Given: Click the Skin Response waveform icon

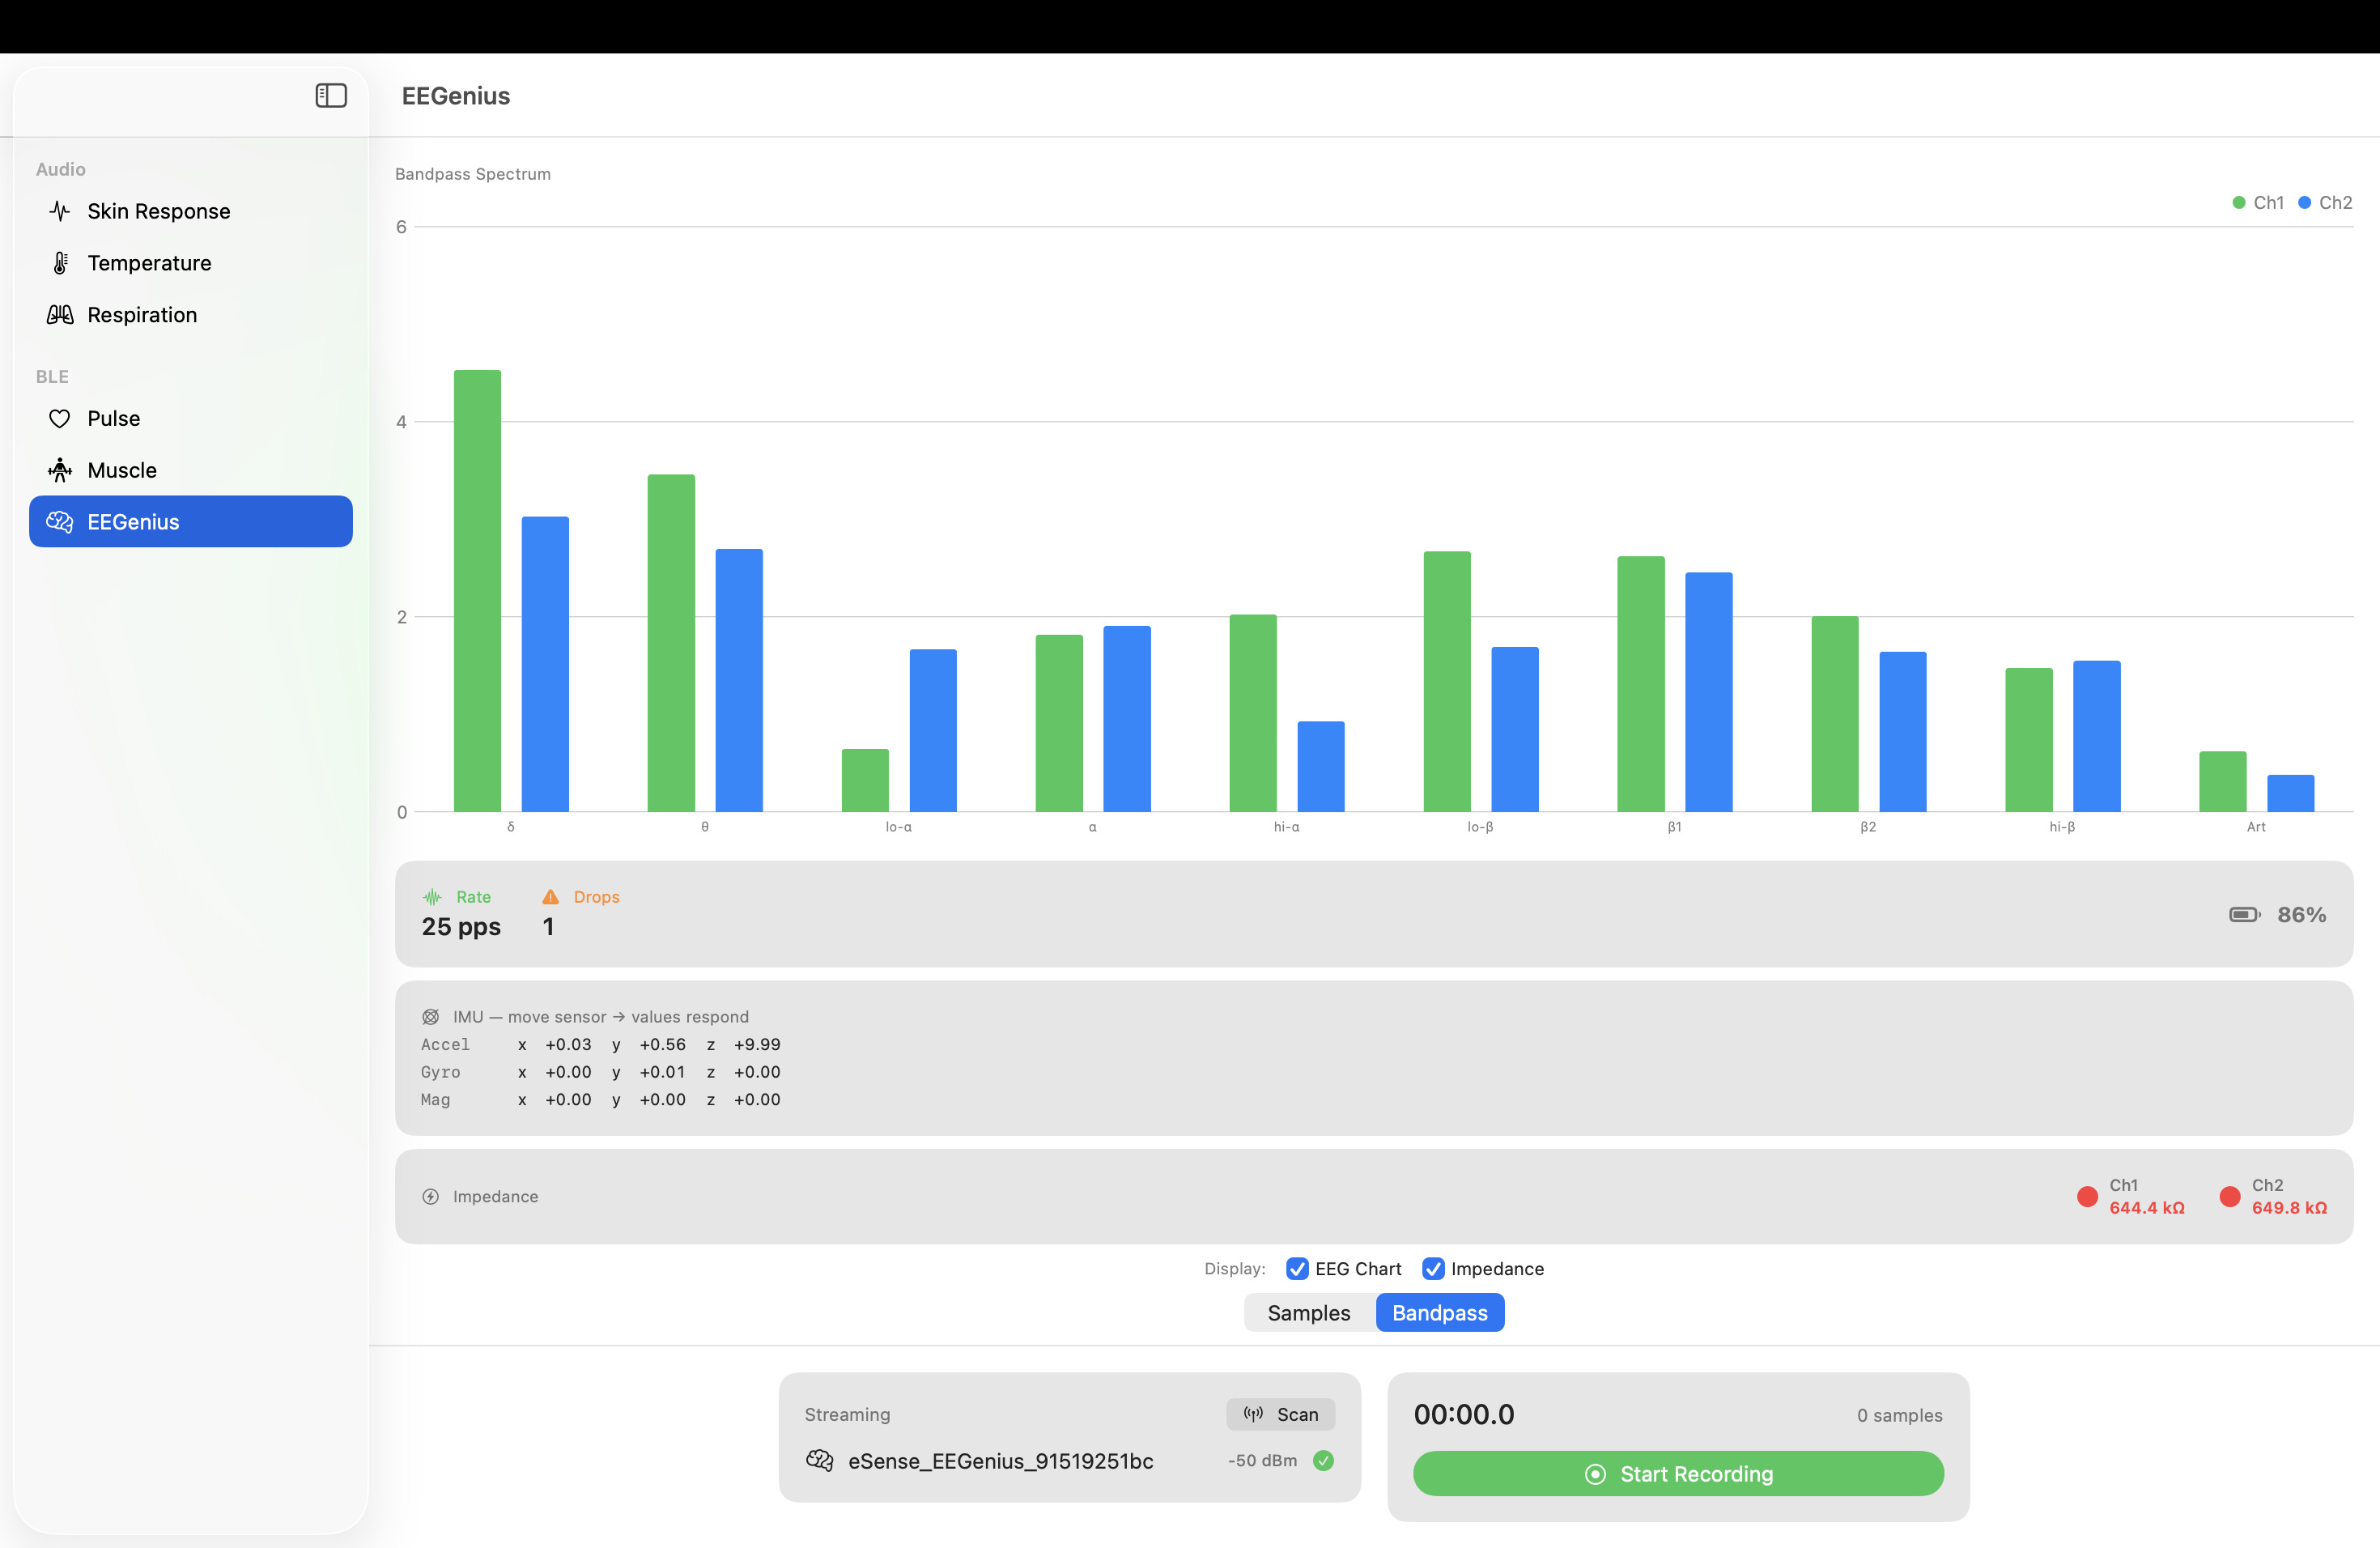Looking at the screenshot, I should click(60, 211).
